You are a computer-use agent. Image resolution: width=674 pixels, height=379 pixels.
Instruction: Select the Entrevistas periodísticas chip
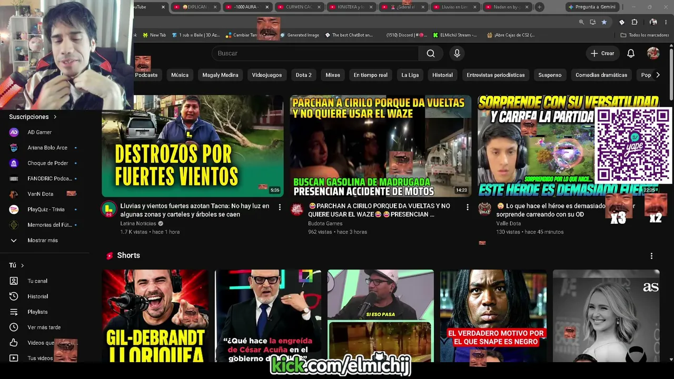pyautogui.click(x=495, y=75)
